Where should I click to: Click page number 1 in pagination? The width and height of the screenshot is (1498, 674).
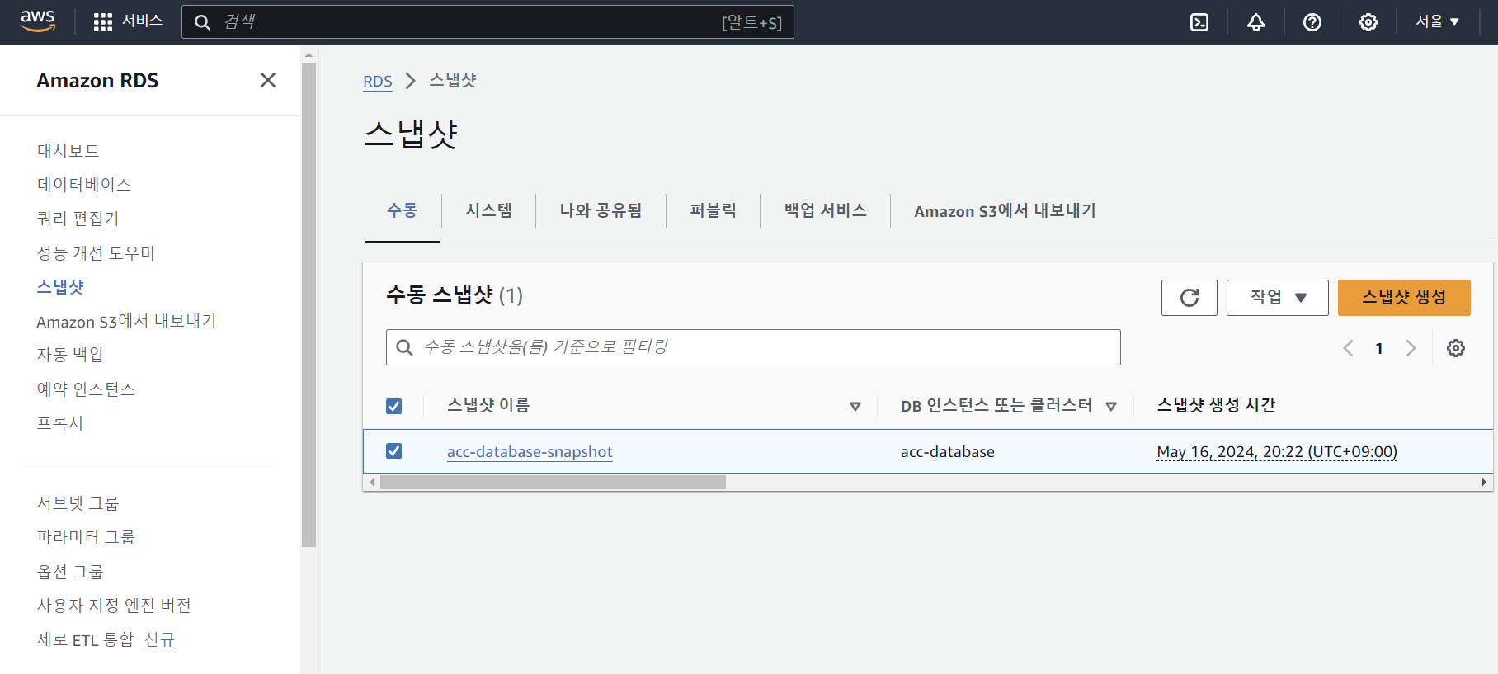[1379, 348]
